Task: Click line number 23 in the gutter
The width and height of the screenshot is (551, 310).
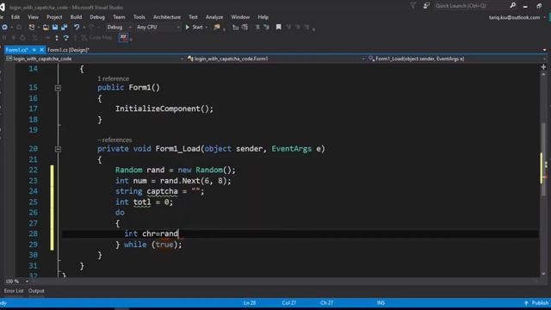Action: (33, 181)
